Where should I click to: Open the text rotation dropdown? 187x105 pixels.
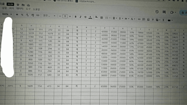pos(133,19)
